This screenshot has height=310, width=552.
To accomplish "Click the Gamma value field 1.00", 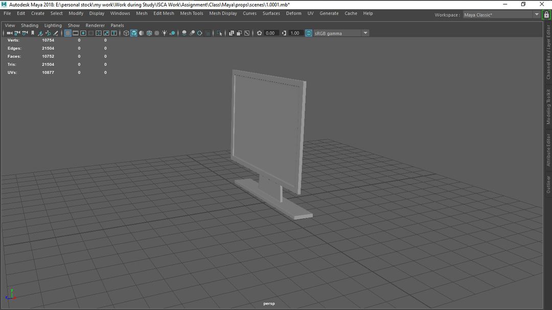I will click(x=295, y=33).
